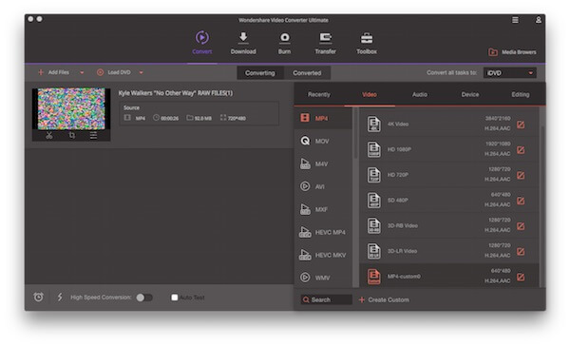
Task: Open the user account icon
Action: point(539,20)
